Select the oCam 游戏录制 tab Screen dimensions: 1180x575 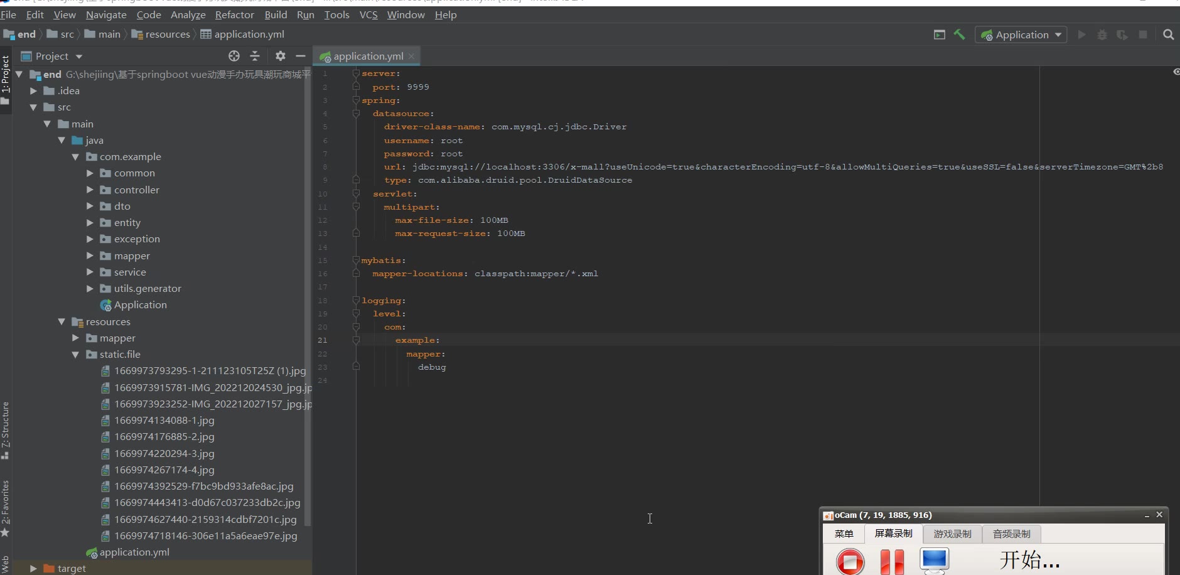click(x=952, y=534)
